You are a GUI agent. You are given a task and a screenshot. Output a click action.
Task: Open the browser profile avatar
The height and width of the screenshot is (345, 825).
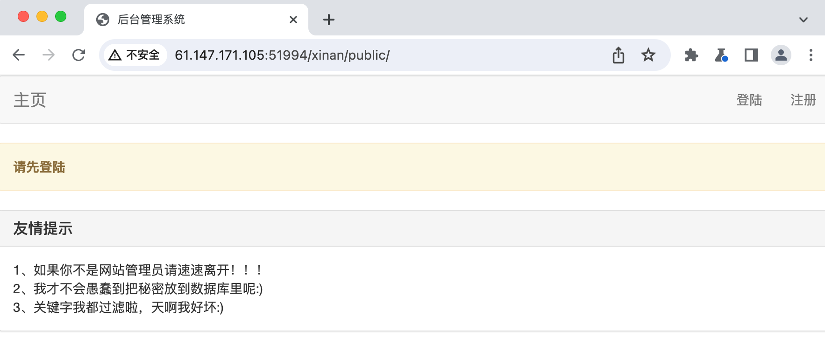780,55
